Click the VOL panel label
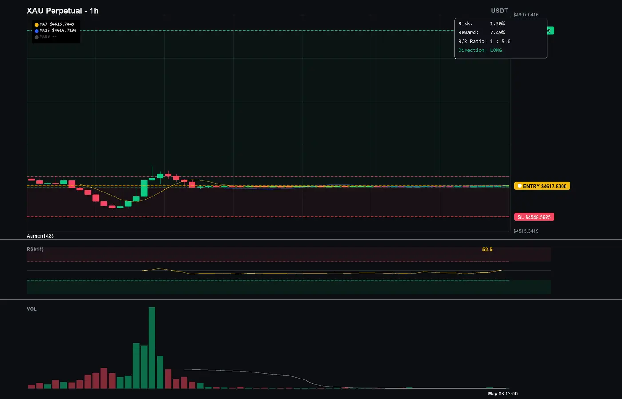Screen dimensions: 622x399 pyautogui.click(x=32, y=309)
